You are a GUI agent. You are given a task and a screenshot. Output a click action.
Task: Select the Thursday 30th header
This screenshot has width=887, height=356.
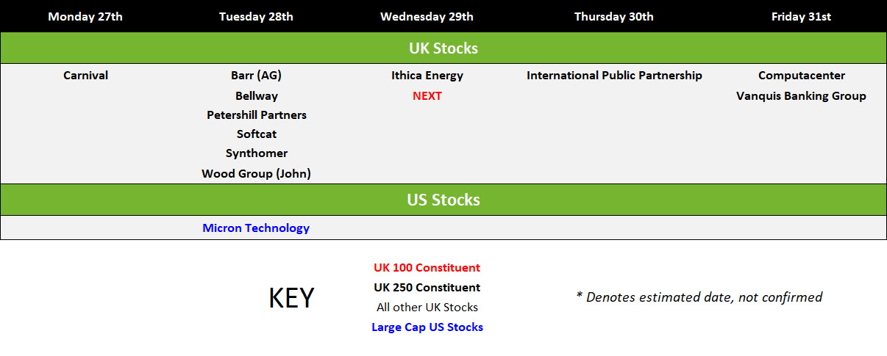[x=614, y=16]
